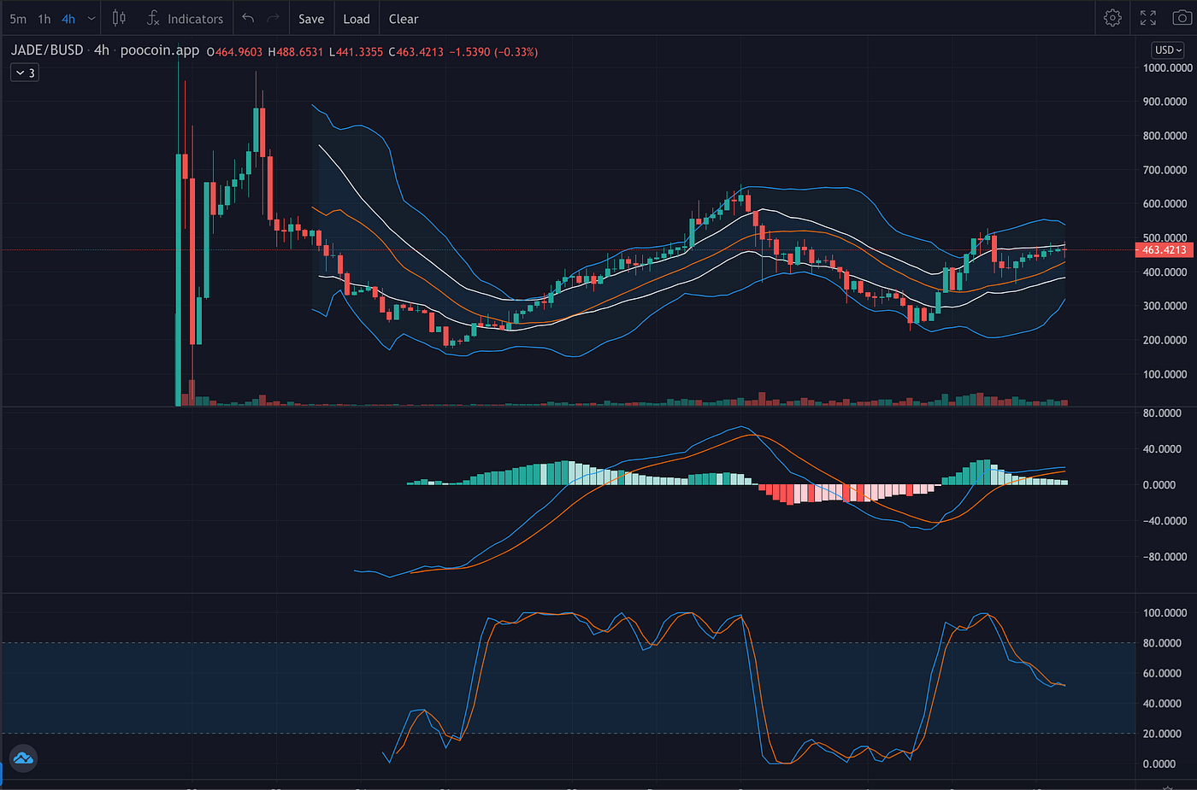1197x790 pixels.
Task: Open chart settings gear icon
Action: (1112, 18)
